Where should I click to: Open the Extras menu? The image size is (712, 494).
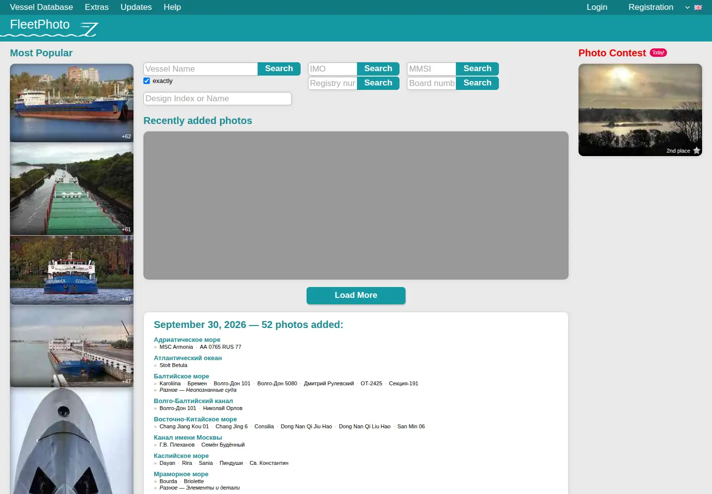(96, 7)
